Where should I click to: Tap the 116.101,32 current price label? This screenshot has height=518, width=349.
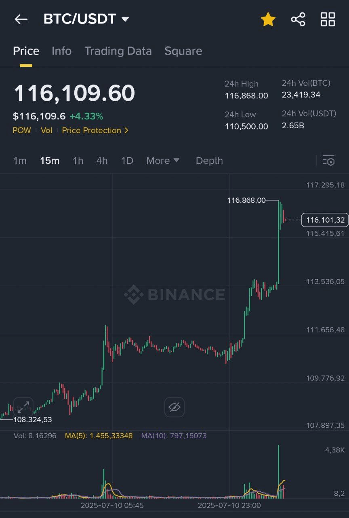325,220
